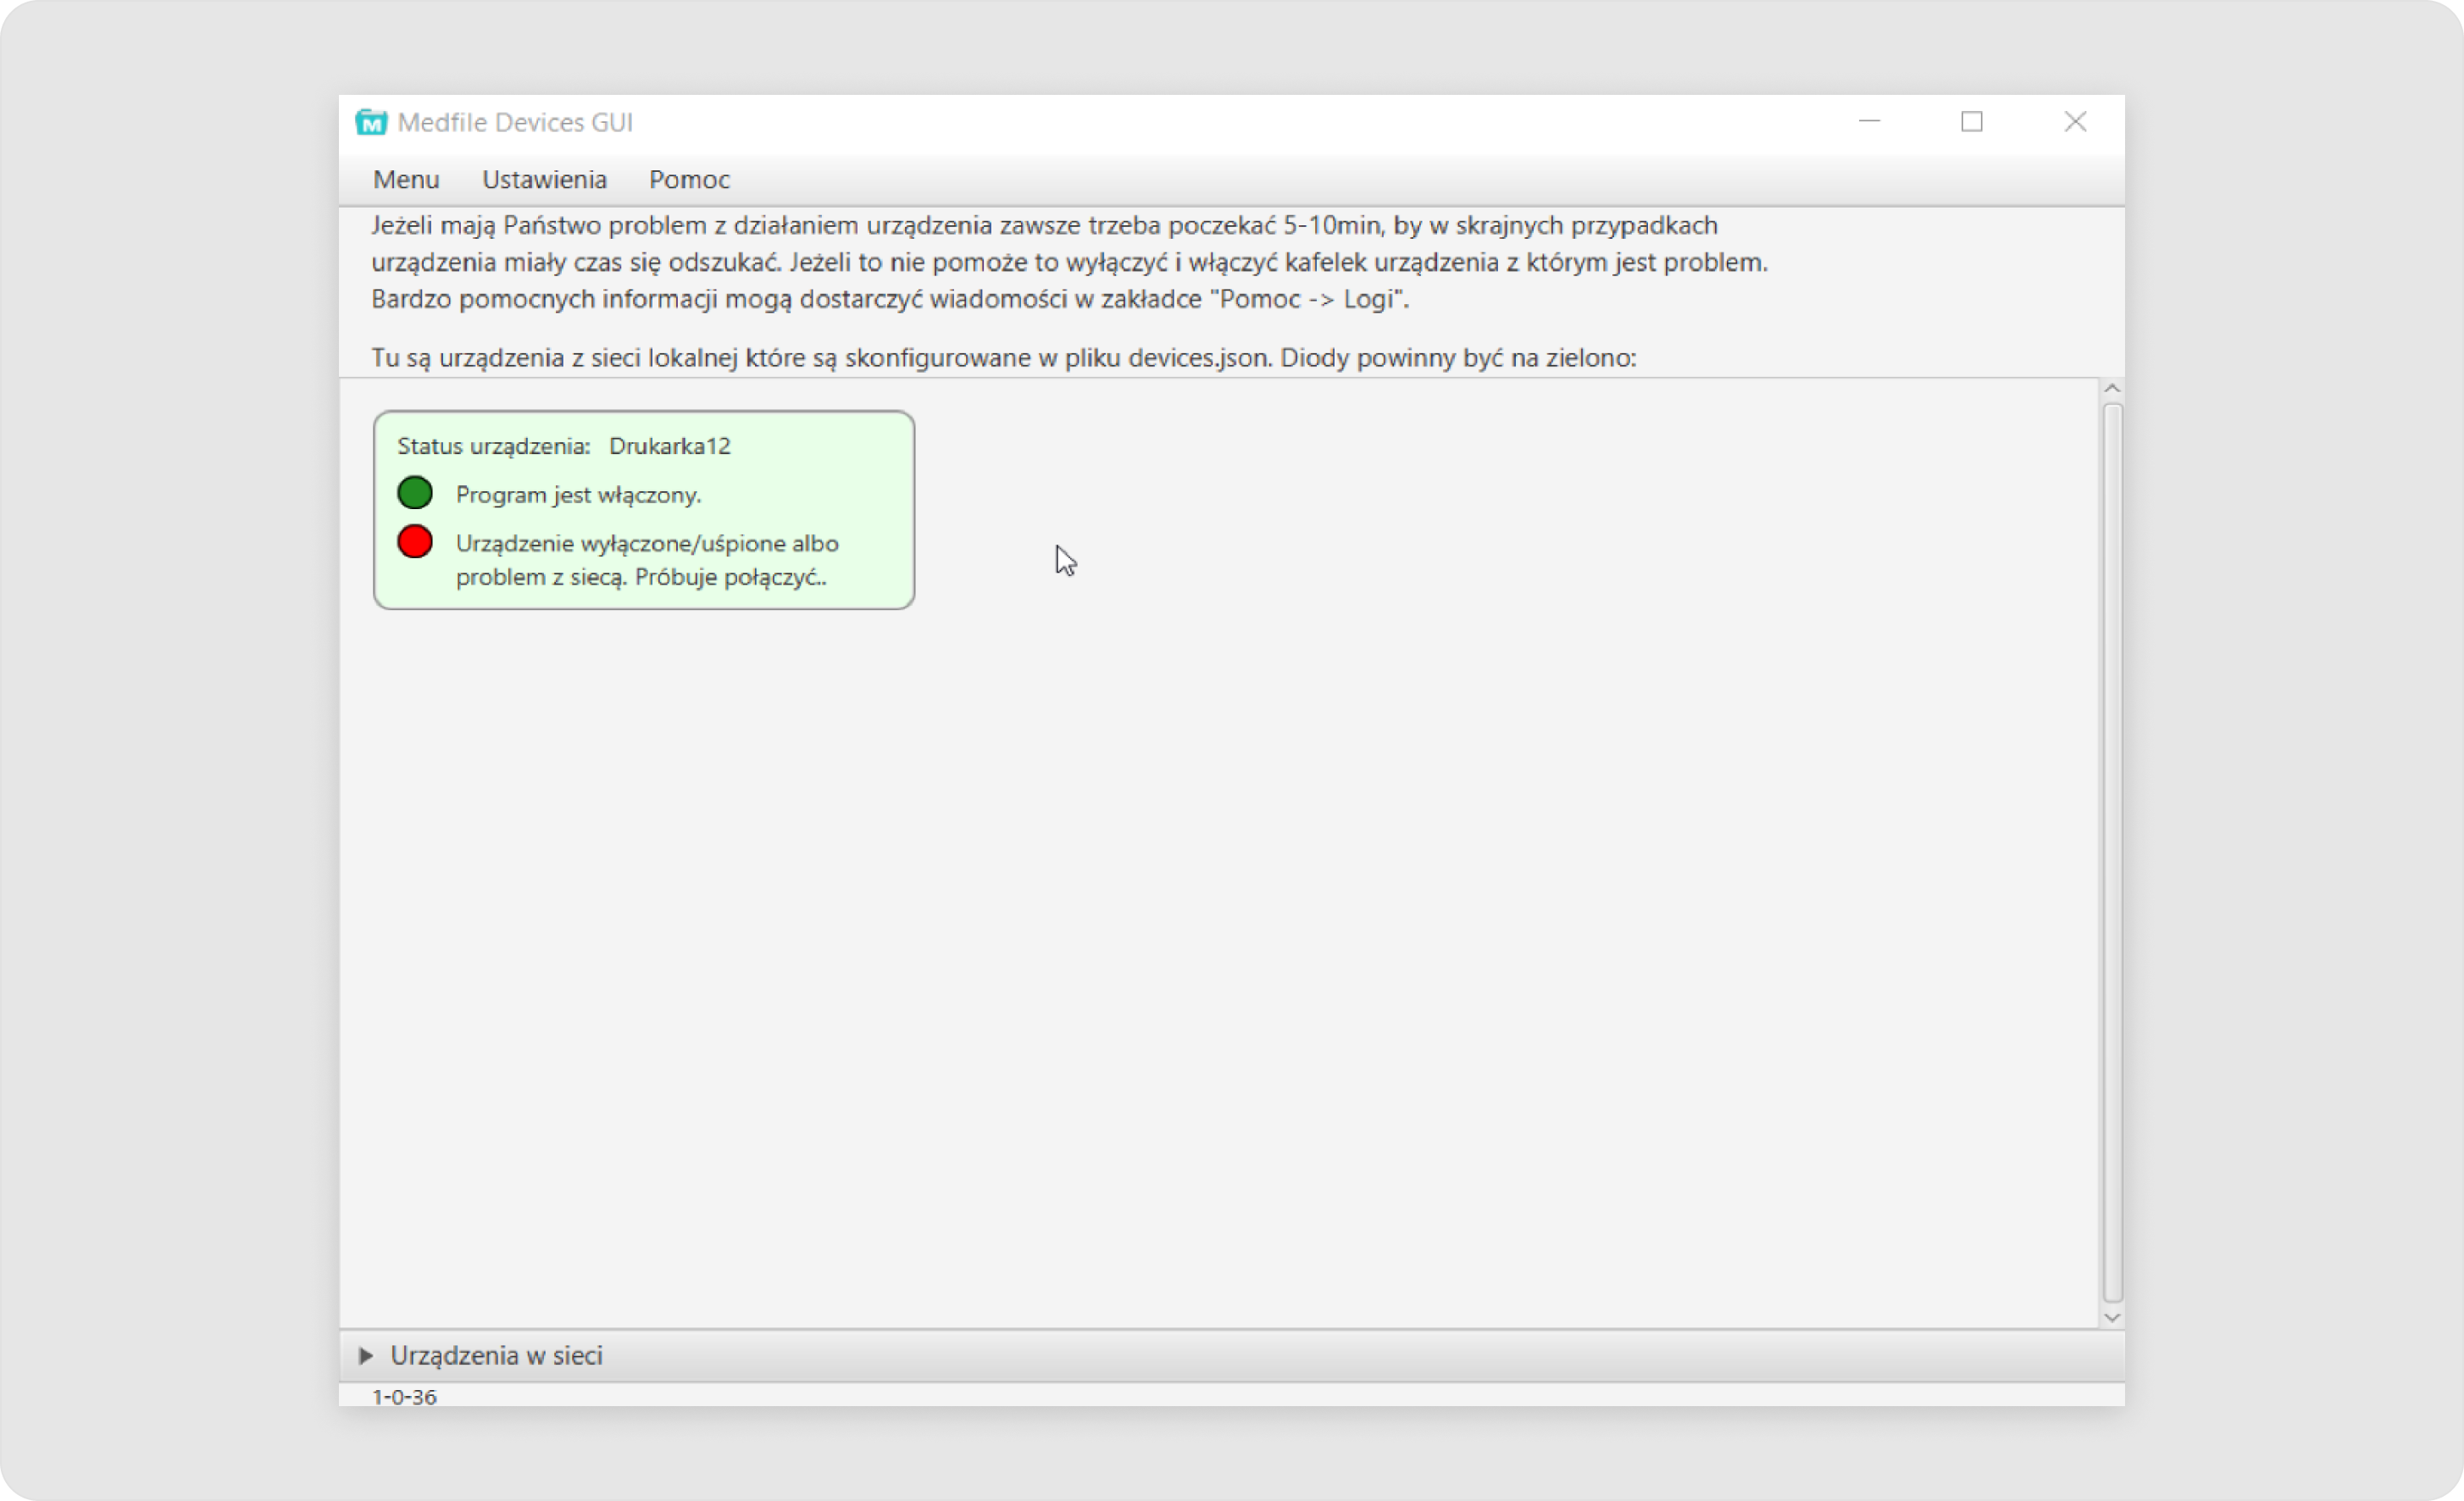Screen dimensions: 2464x1501
Task: Click the devices.json instruction line
Action: (x=1004, y=358)
